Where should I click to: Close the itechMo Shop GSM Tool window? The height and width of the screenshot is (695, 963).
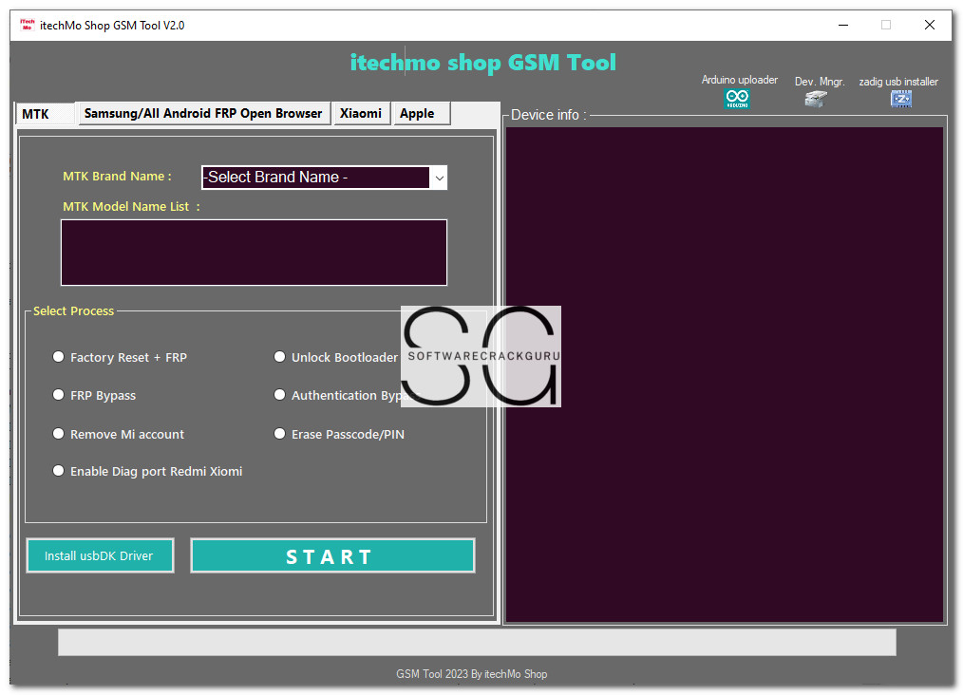point(929,26)
